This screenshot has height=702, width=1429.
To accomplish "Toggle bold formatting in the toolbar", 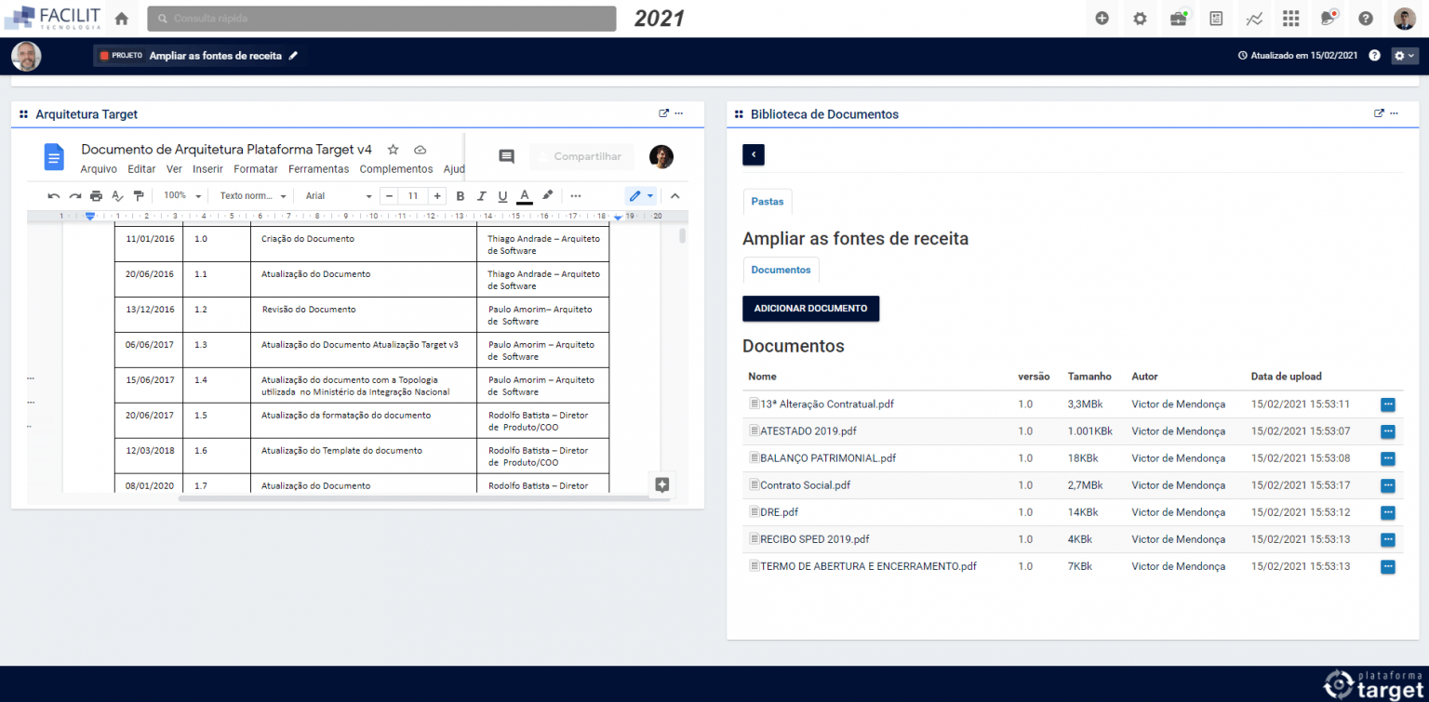I will [x=460, y=195].
